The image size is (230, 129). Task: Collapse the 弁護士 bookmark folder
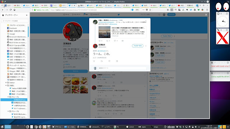pos(6,85)
